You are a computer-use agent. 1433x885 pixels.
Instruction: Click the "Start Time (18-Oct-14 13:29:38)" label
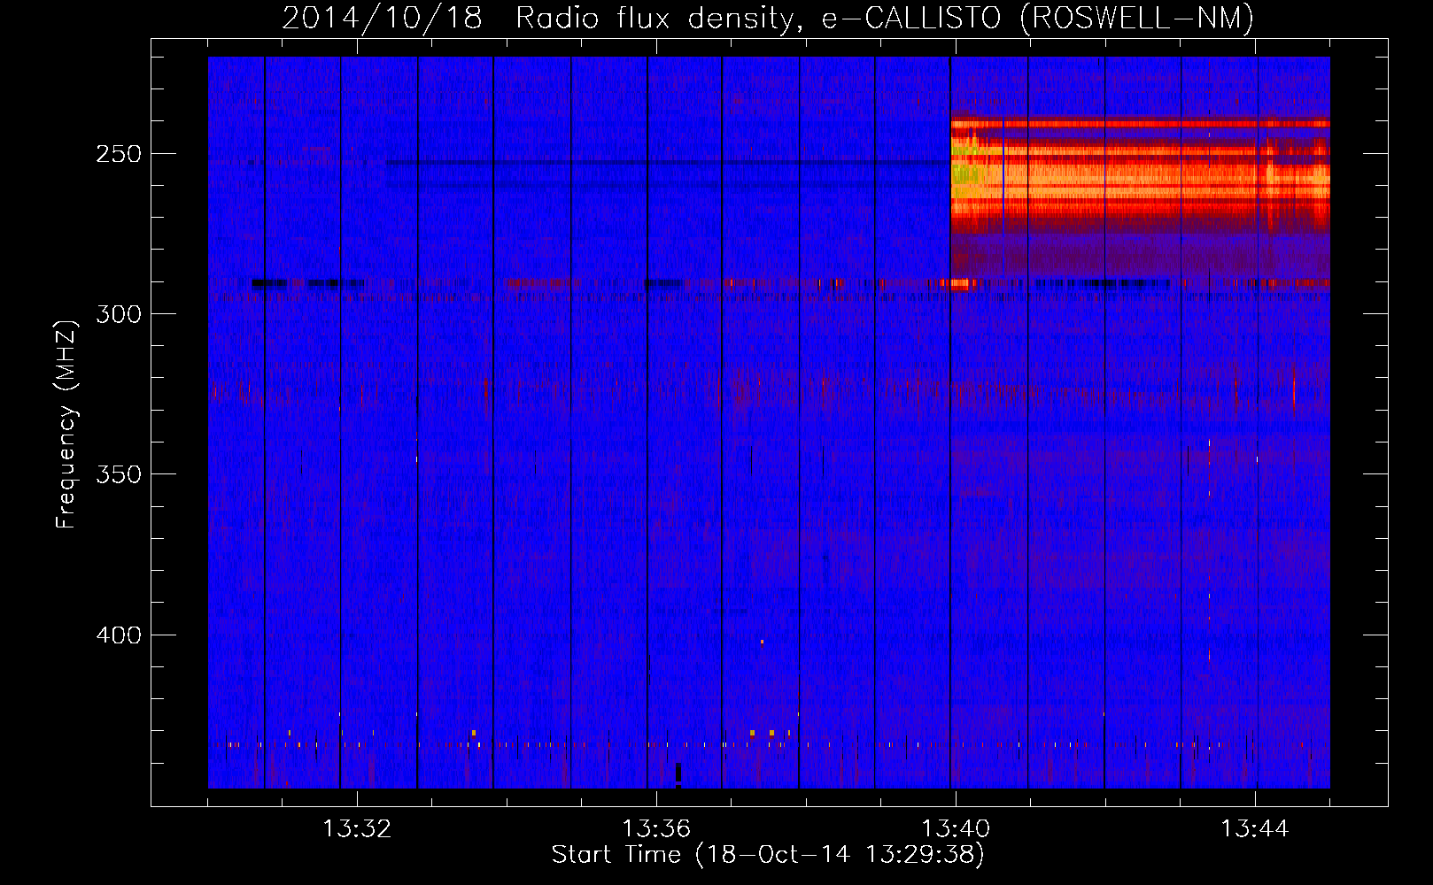(x=768, y=855)
